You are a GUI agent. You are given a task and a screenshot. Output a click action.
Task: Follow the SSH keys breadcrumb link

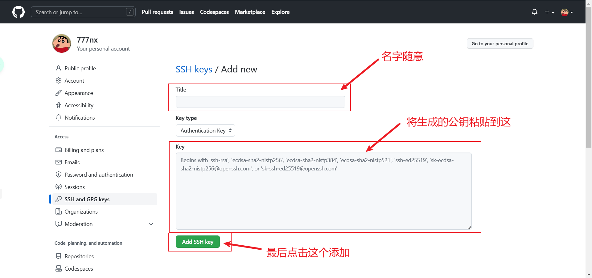[194, 69]
